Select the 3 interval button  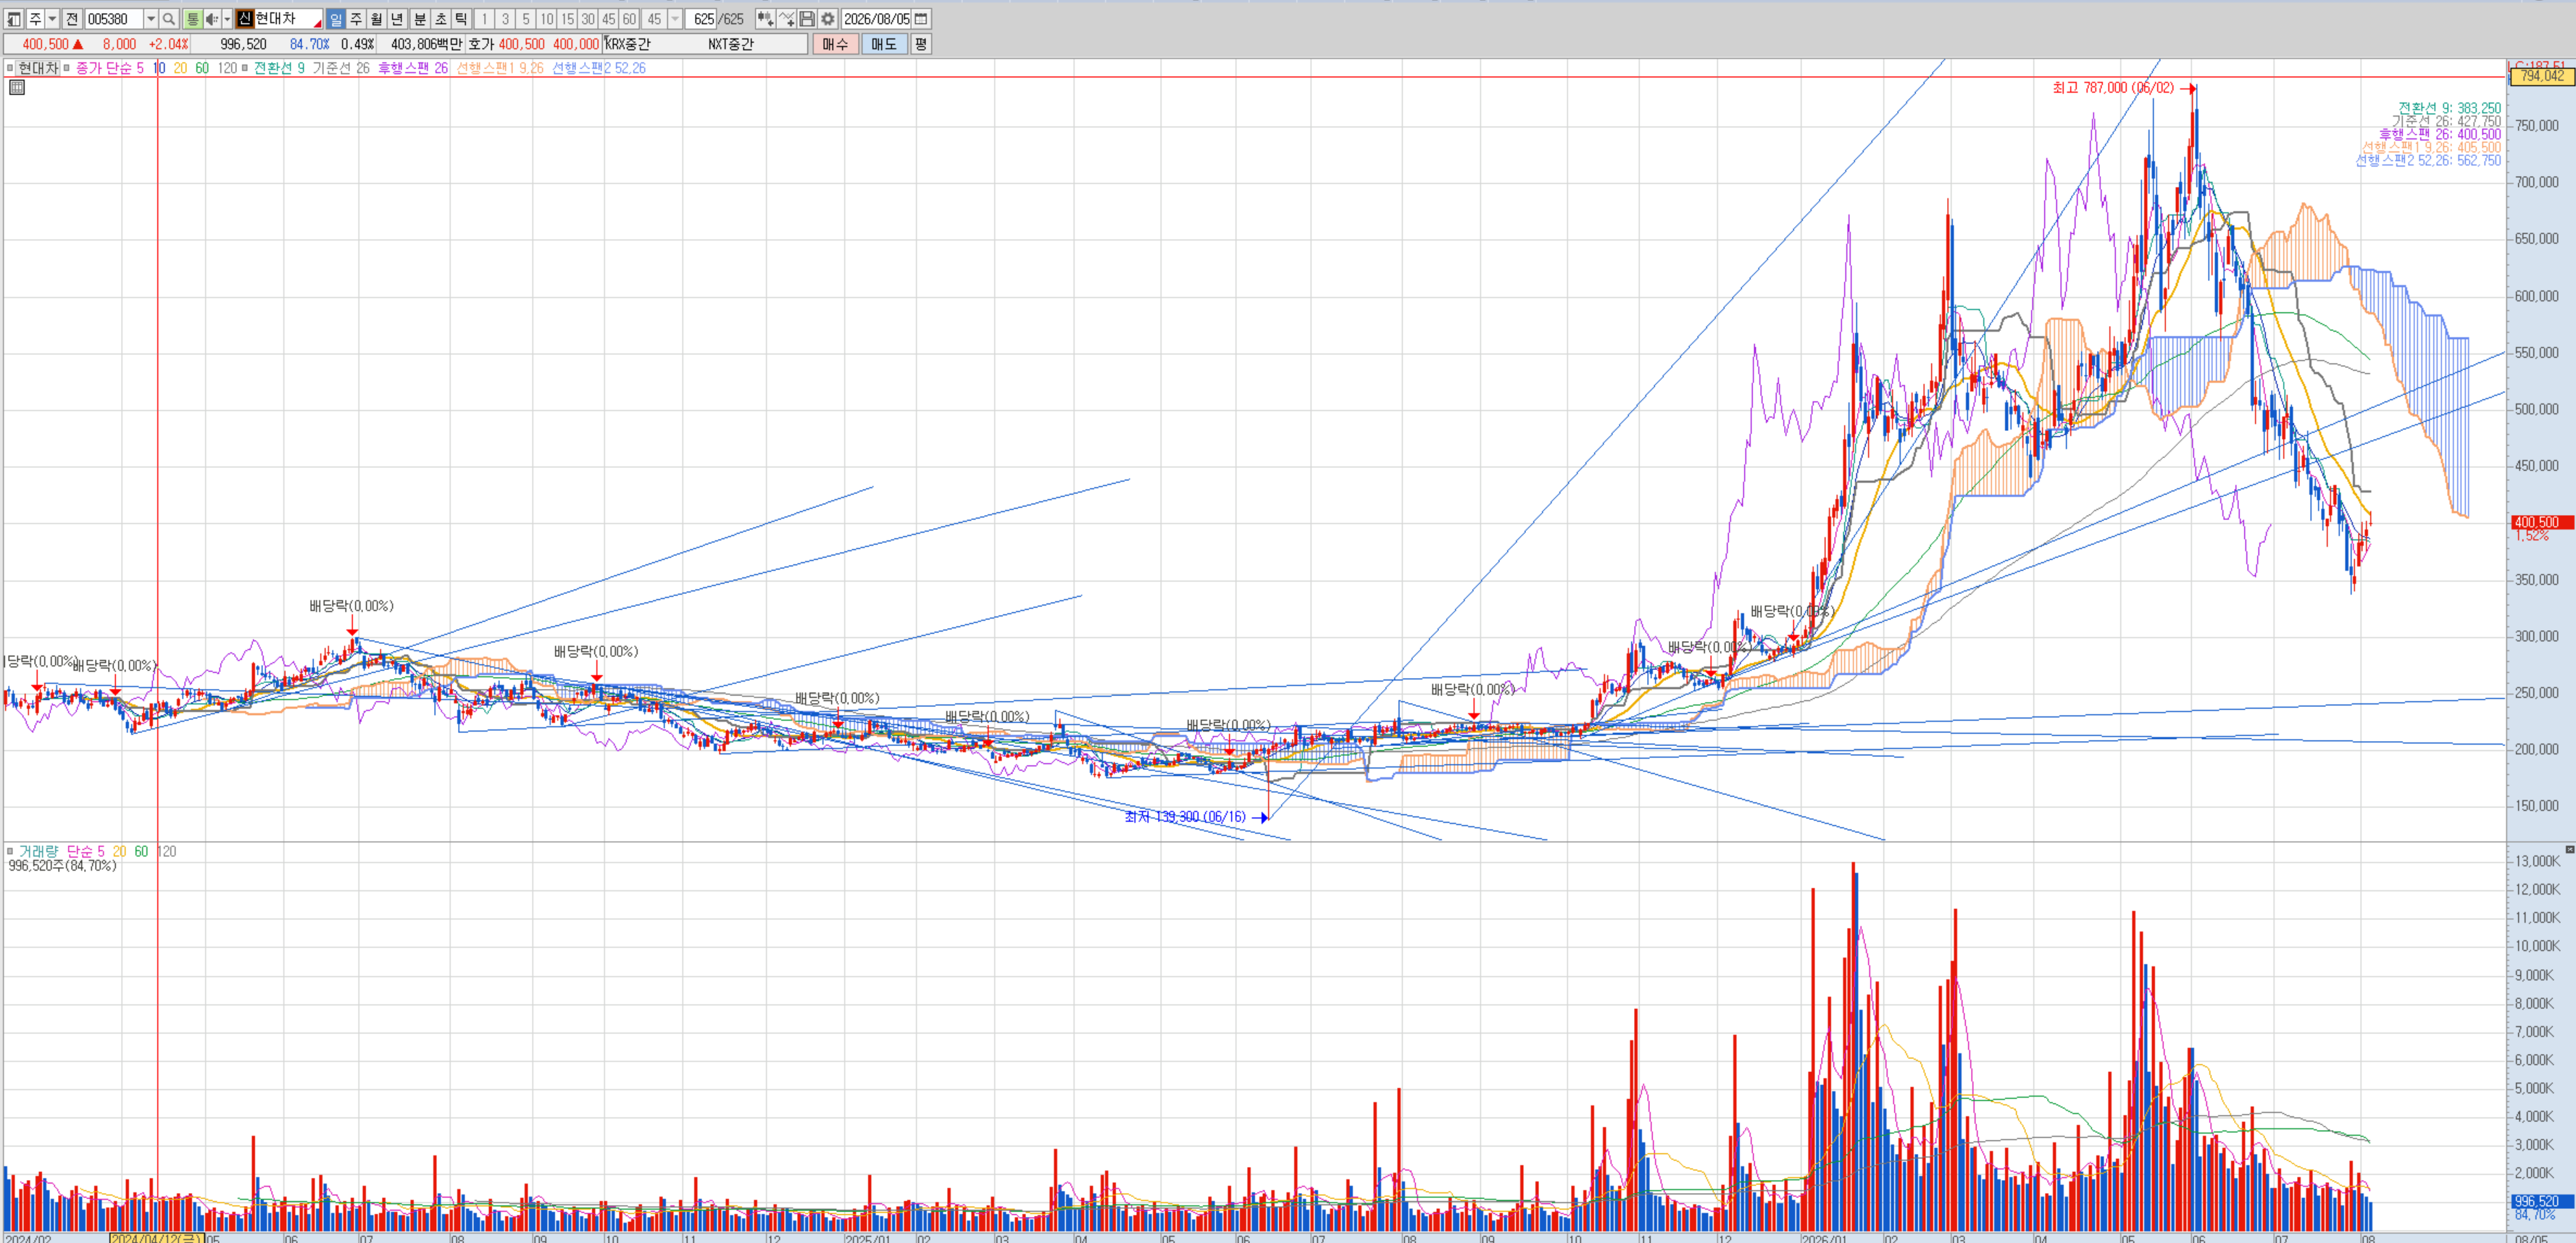tap(505, 19)
